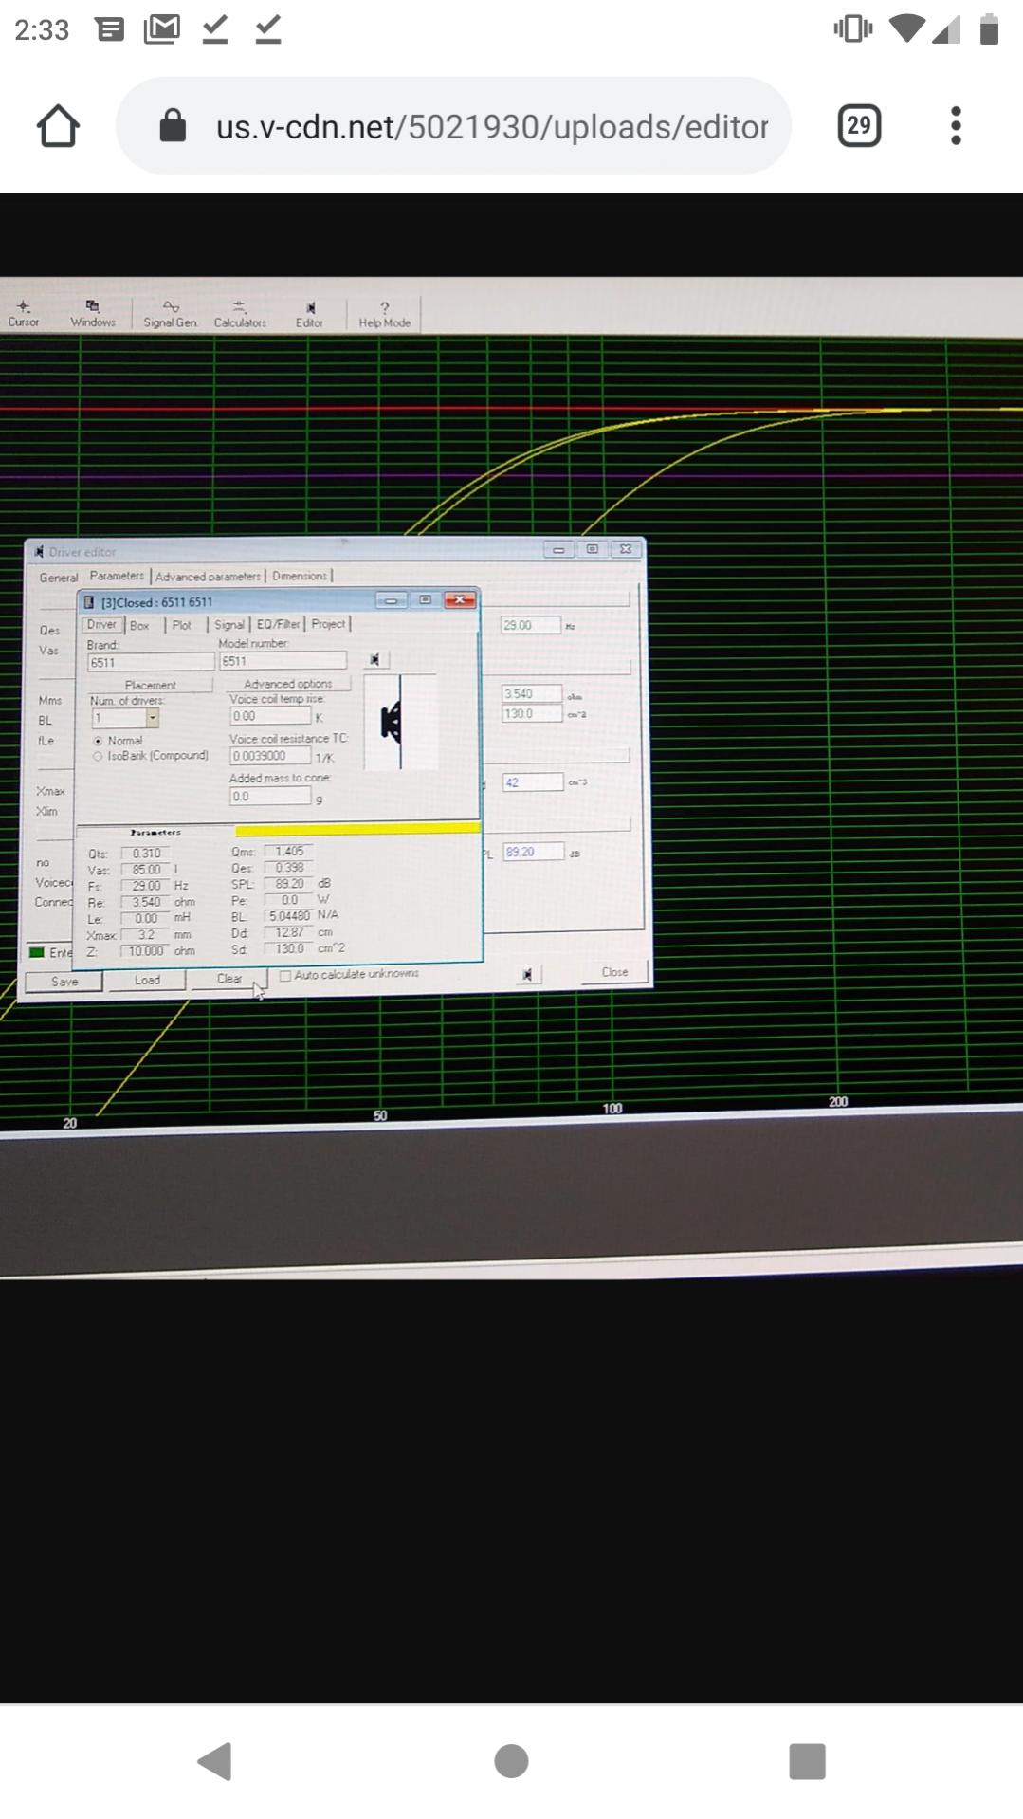
Task: Open browser tab switcher showing 29
Action: [x=859, y=125]
